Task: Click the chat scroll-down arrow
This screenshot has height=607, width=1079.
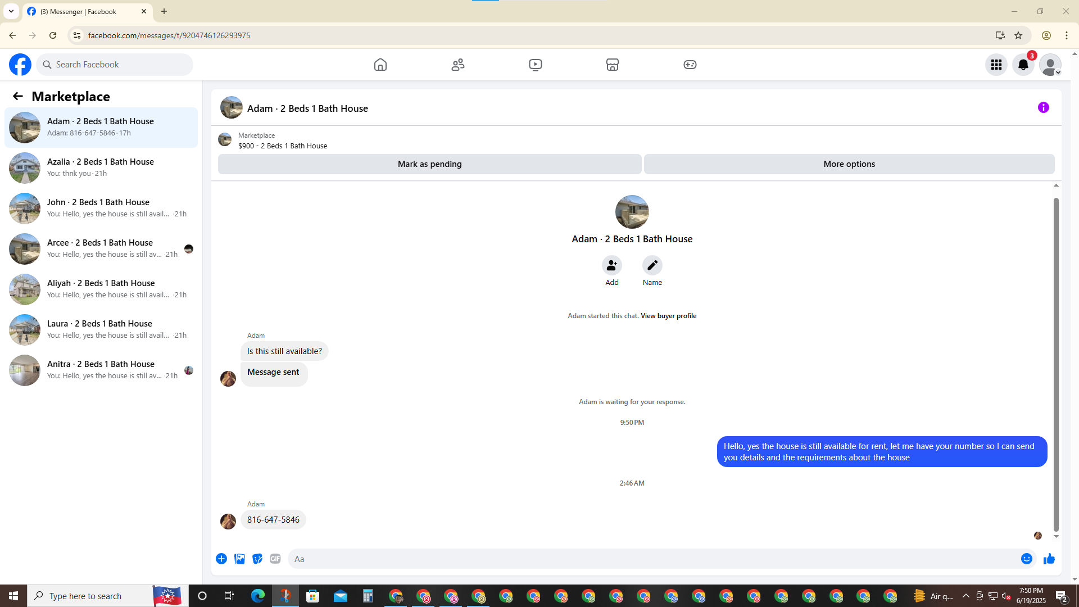Action: (x=1056, y=537)
